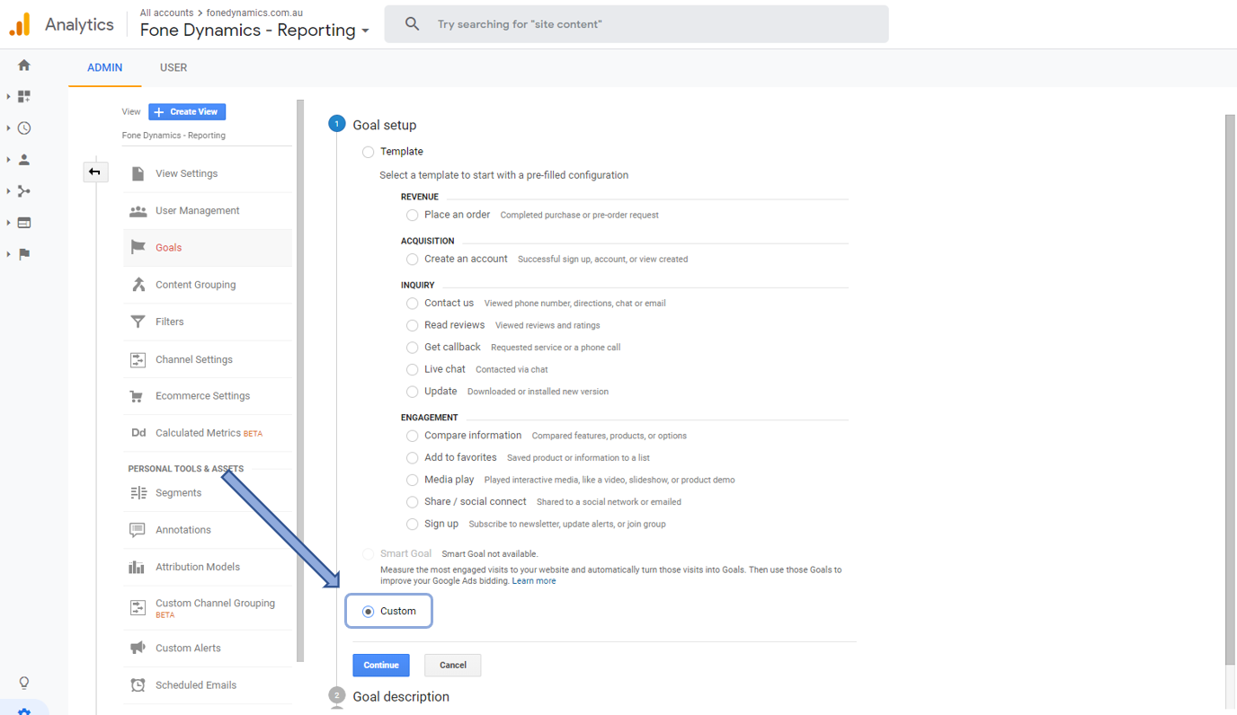Open the Learn more link
This screenshot has height=715, width=1237.
click(x=534, y=581)
